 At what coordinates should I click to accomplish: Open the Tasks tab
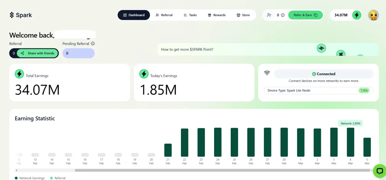pos(190,15)
